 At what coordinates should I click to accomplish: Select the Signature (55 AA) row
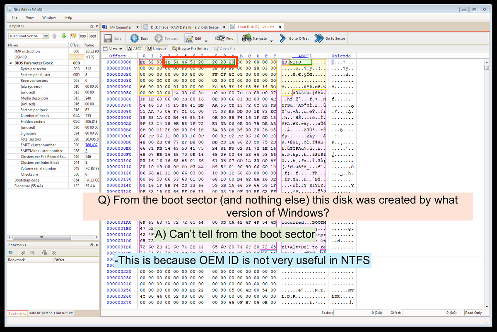(53, 186)
